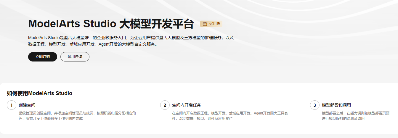Click the gift icon on 试用版 badge
The image size is (398, 138).
205,24
